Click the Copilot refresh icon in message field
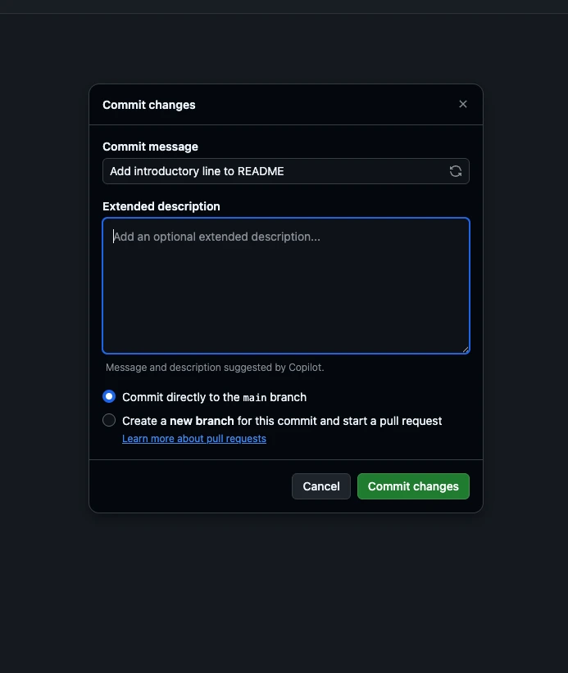The image size is (568, 673). click(x=456, y=171)
